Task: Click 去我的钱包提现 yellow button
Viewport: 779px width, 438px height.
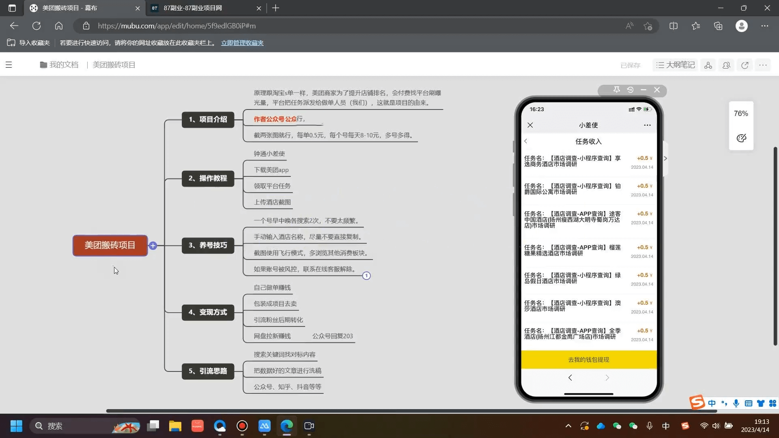Action: (589, 360)
